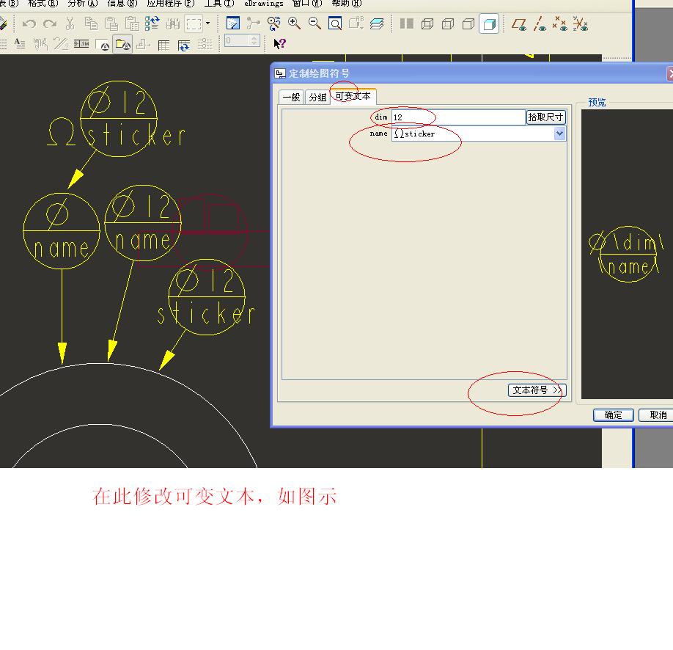Click the Wireframe display icon

[x=427, y=23]
